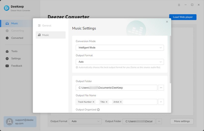Screen dimensions: 204x131
Task: Switch to the General settings tab
Action: pyautogui.click(x=50, y=25)
